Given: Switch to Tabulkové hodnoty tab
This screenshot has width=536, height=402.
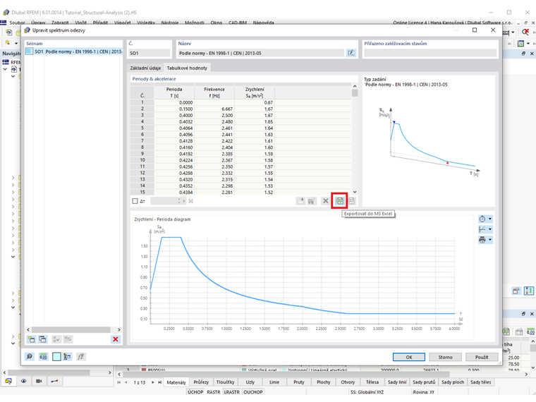Looking at the screenshot, I should tap(187, 68).
